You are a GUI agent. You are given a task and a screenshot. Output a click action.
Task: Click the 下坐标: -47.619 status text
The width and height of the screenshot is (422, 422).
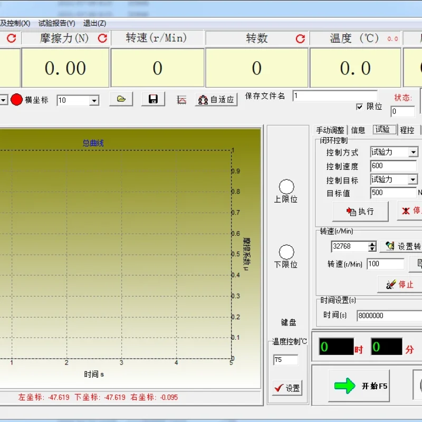[x=100, y=397]
